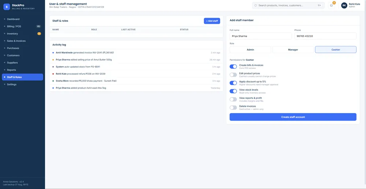
Task: Click the Full name input field
Action: (261, 36)
